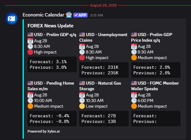Image resolution: width=191 pixels, height=140 pixels.
Task: Click the Previous: 13B value
Action: 112,121
